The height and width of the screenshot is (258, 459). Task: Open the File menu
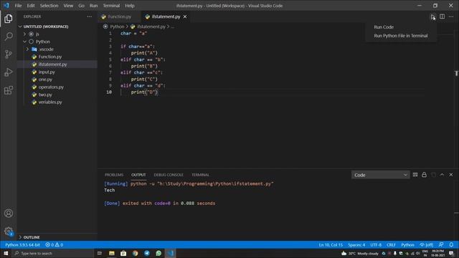[x=18, y=6]
